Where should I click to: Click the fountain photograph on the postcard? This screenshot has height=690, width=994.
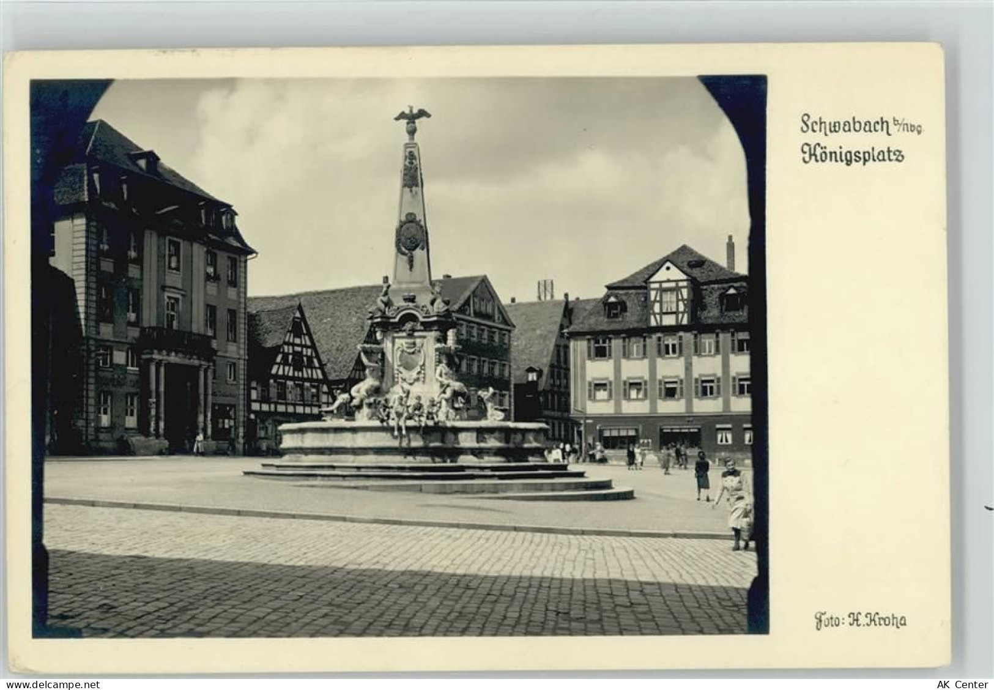coord(399,356)
